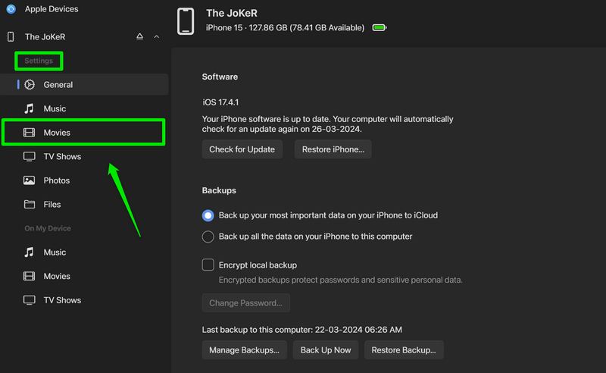Viewport: 606px width, 373px height.
Task: Enable Encrypt local backup checkbox
Action: pyautogui.click(x=208, y=265)
